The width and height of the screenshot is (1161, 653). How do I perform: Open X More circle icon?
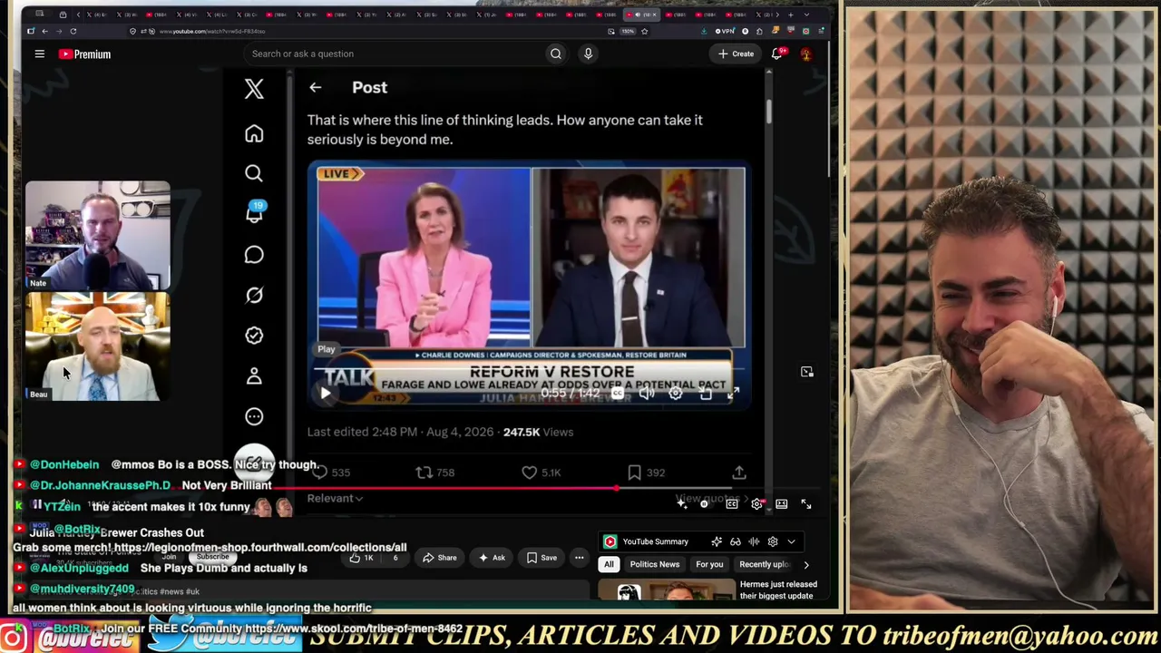coord(254,416)
